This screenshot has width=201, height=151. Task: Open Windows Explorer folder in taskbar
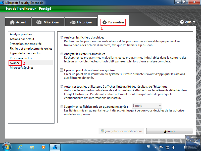click(32, 147)
